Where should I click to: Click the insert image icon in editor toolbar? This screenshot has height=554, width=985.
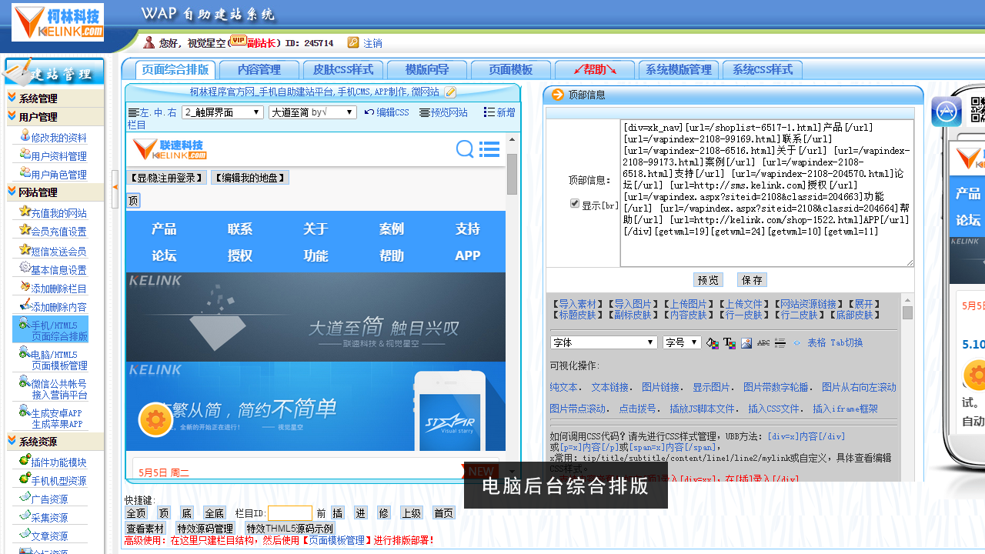(746, 343)
